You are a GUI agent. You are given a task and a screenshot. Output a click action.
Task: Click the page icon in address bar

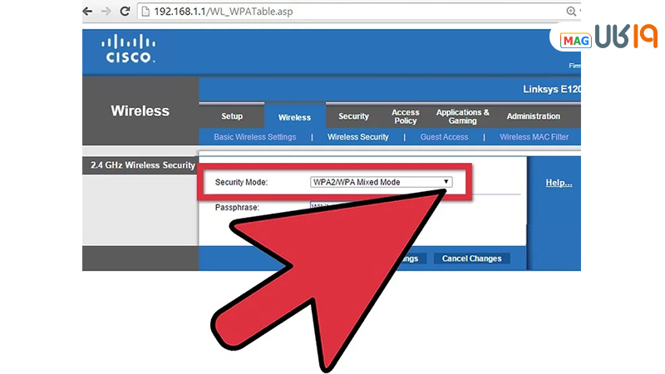145,12
